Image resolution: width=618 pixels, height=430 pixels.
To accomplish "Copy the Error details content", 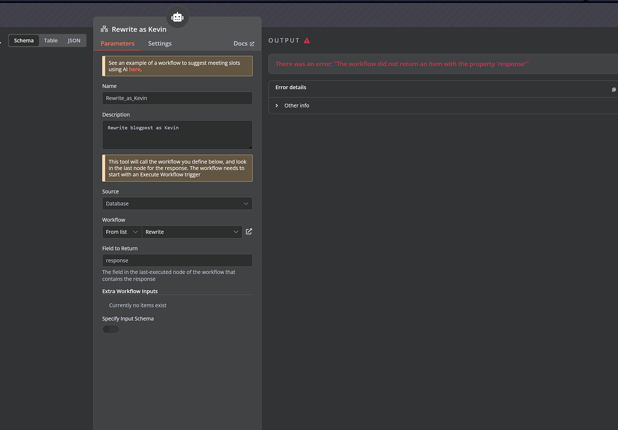I will 613,90.
